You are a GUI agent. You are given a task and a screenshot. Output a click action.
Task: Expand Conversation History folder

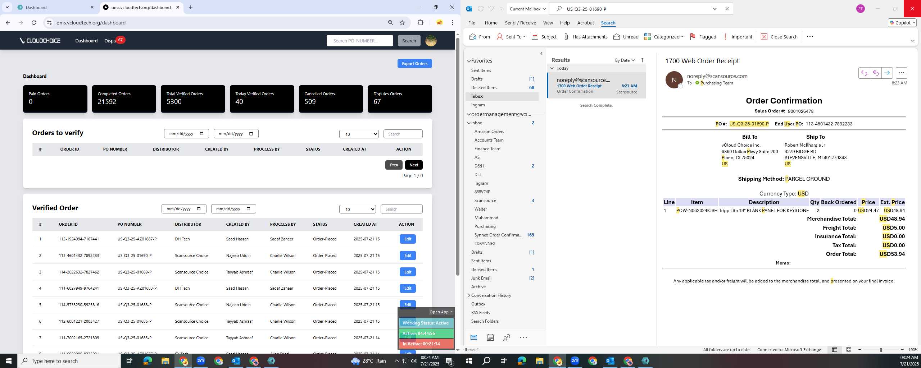click(x=469, y=295)
